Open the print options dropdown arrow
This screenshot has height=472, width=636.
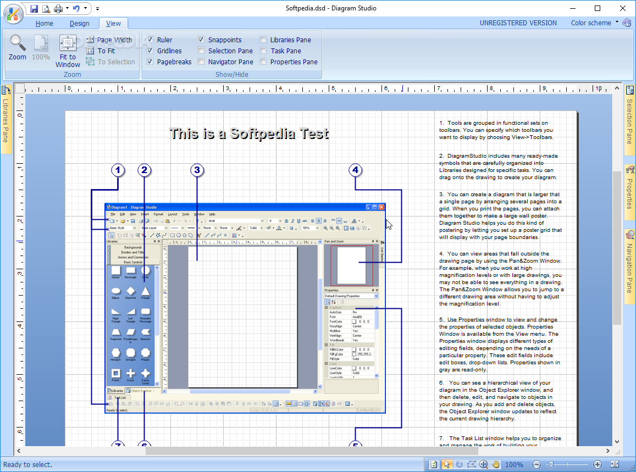click(67, 8)
